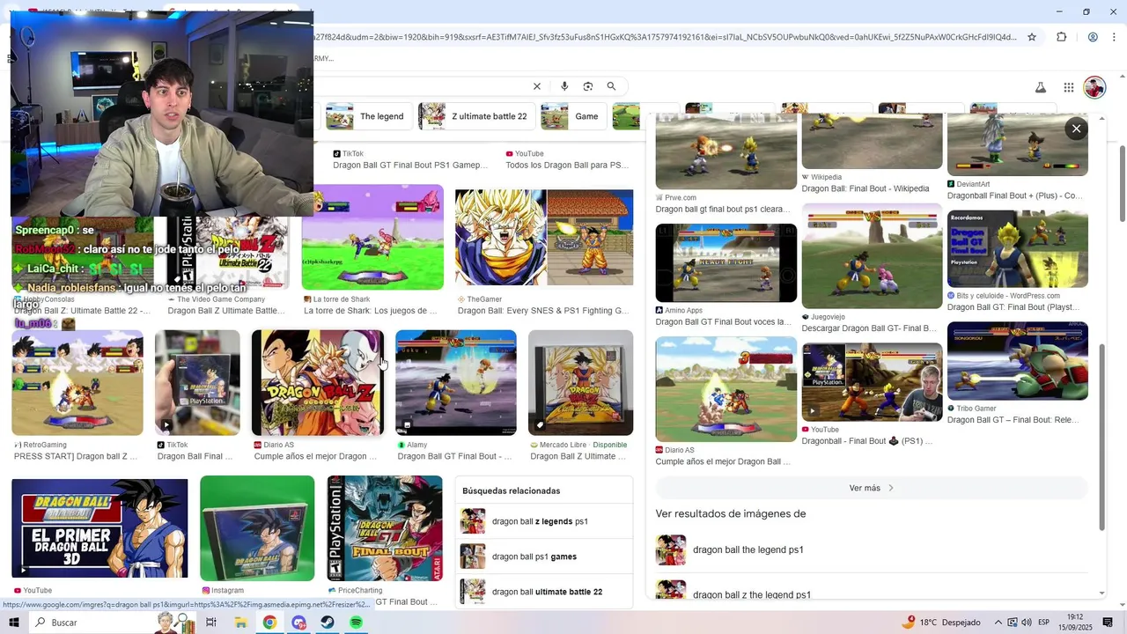The width and height of the screenshot is (1127, 634).
Task: Open the Alamy Dragon Ball GT Final Bout thumbnail
Action: [456, 383]
